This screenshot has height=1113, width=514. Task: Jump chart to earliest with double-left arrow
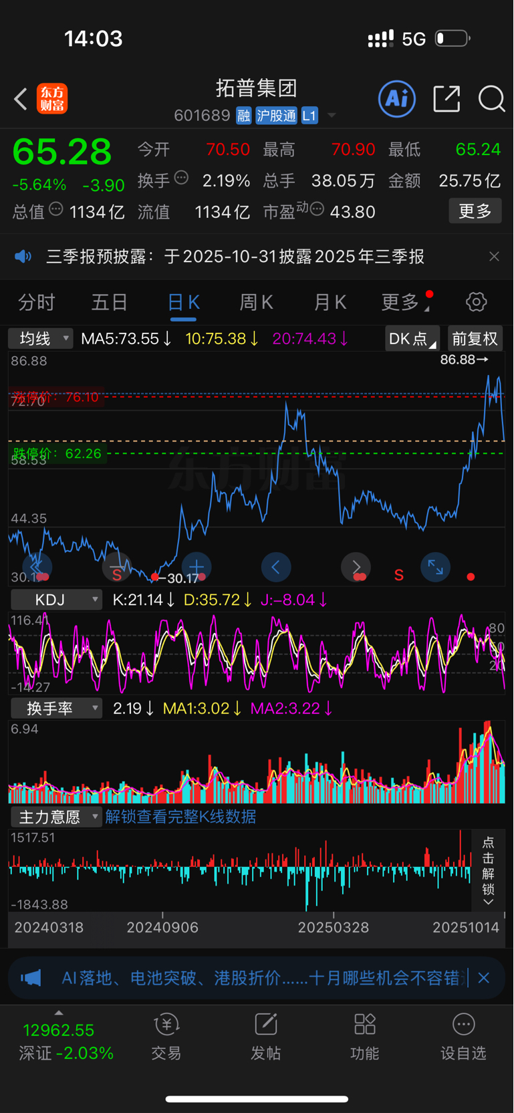tap(36, 568)
